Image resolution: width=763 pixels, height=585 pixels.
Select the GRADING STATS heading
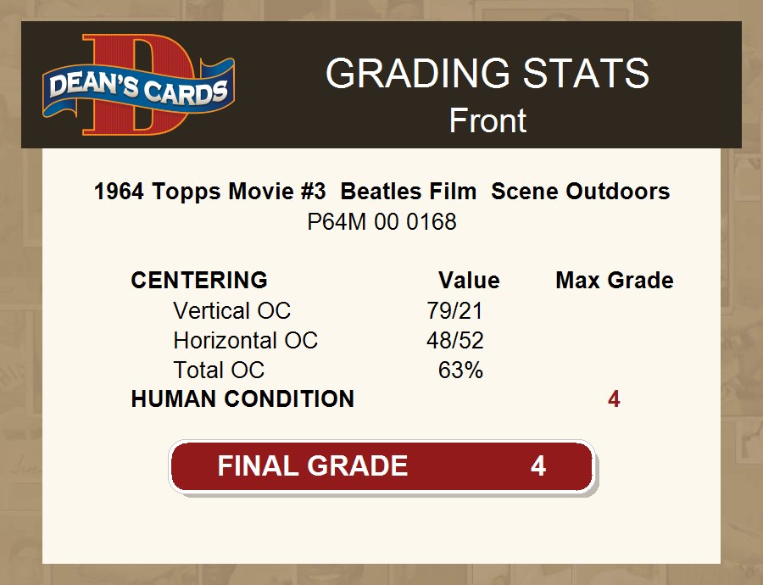click(487, 74)
